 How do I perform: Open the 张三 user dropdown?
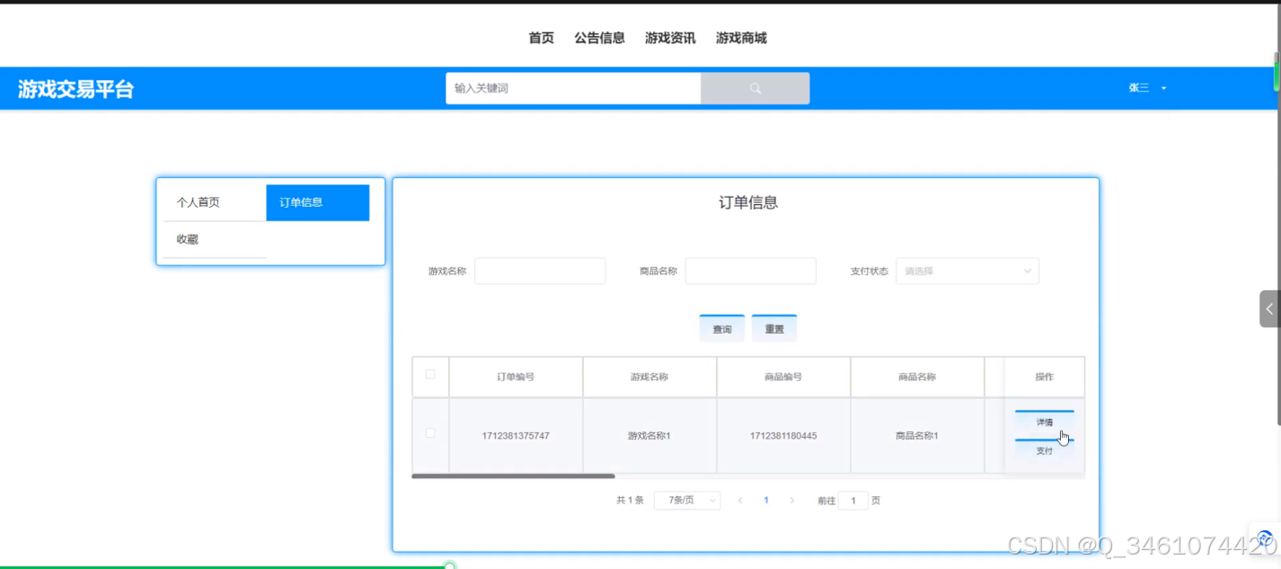pos(1147,88)
